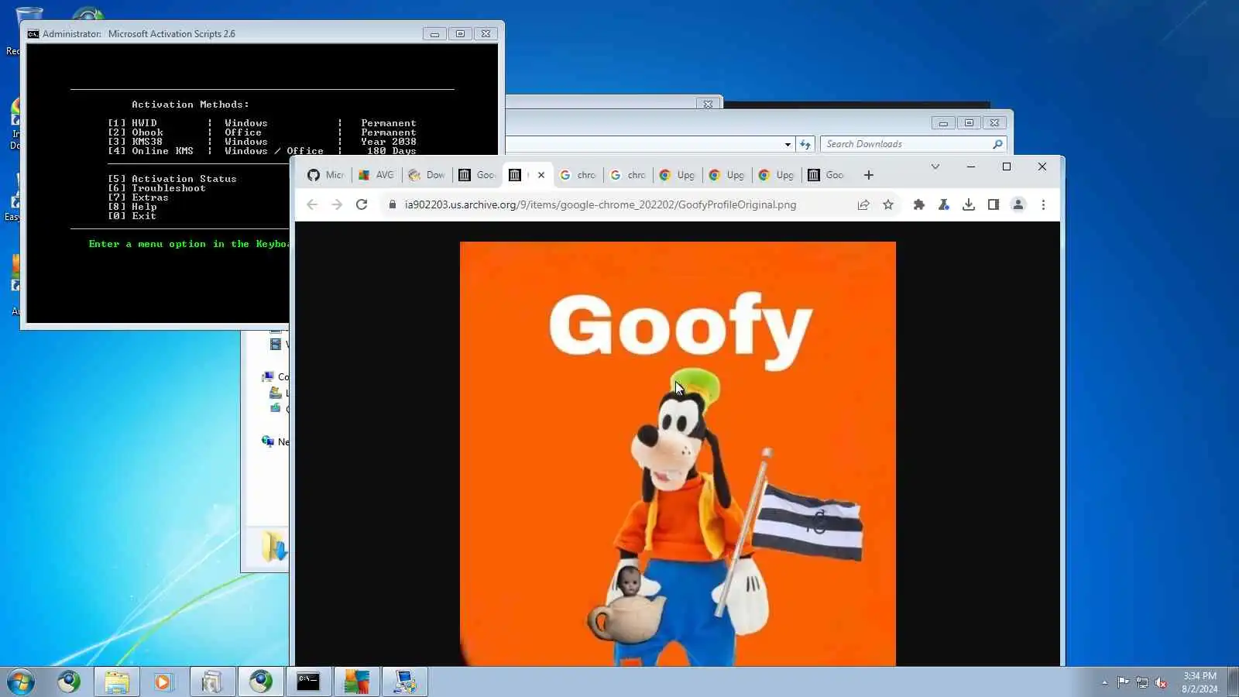The width and height of the screenshot is (1239, 697).
Task: Open the Chrome profile menu
Action: click(1018, 204)
